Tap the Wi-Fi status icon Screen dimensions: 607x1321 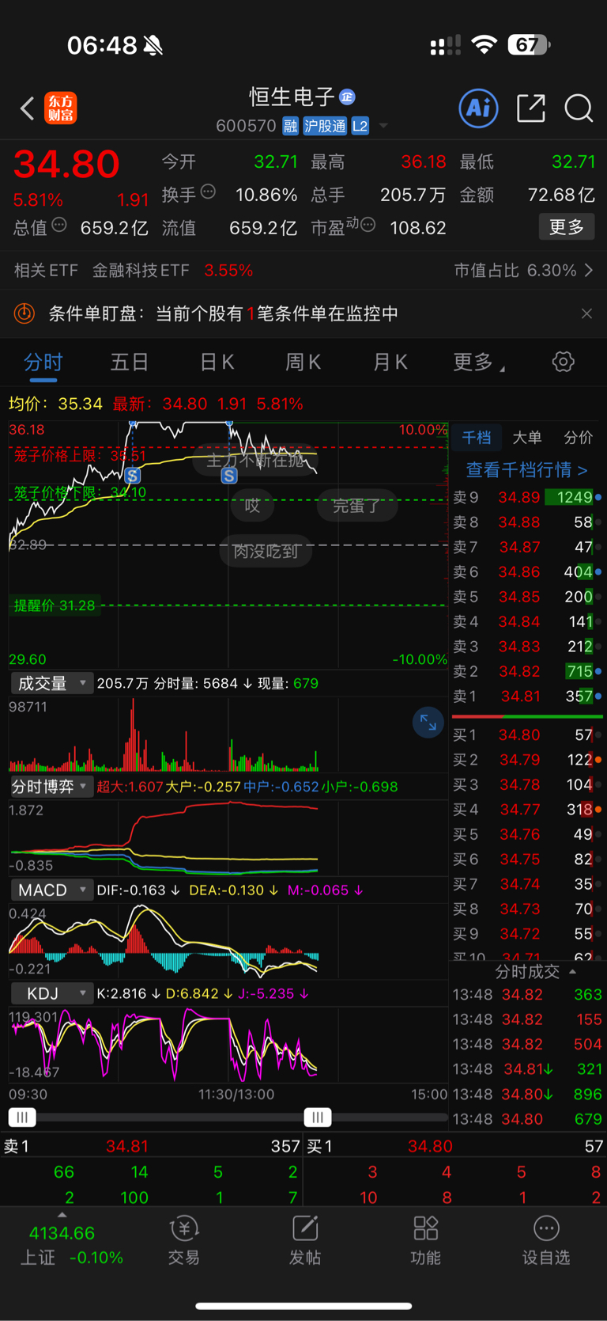484,44
